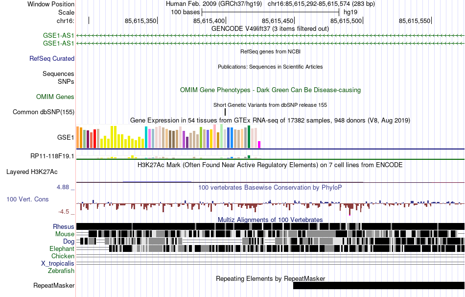Click the first GSE1-AS1 track label
Viewport: 465px width, 297px height.
[x=58, y=36]
